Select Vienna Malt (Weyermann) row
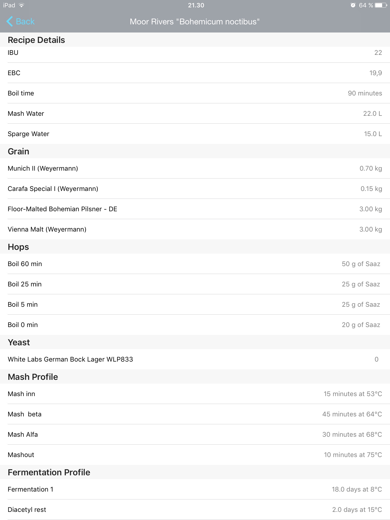The width and height of the screenshot is (390, 520). (195, 229)
